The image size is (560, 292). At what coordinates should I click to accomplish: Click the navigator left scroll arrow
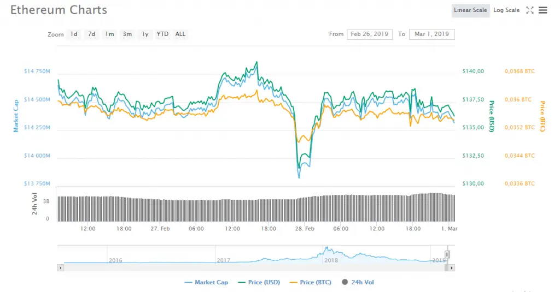60,268
